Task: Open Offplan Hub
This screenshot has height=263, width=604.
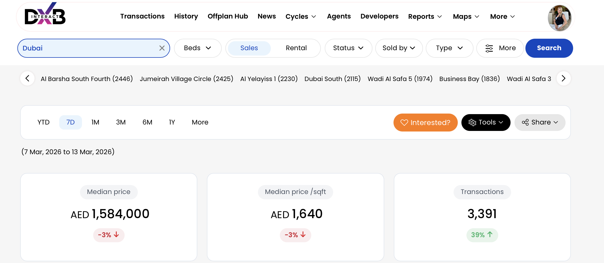Action: click(228, 16)
